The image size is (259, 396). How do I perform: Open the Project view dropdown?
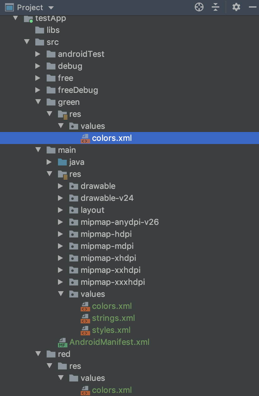coord(50,7)
